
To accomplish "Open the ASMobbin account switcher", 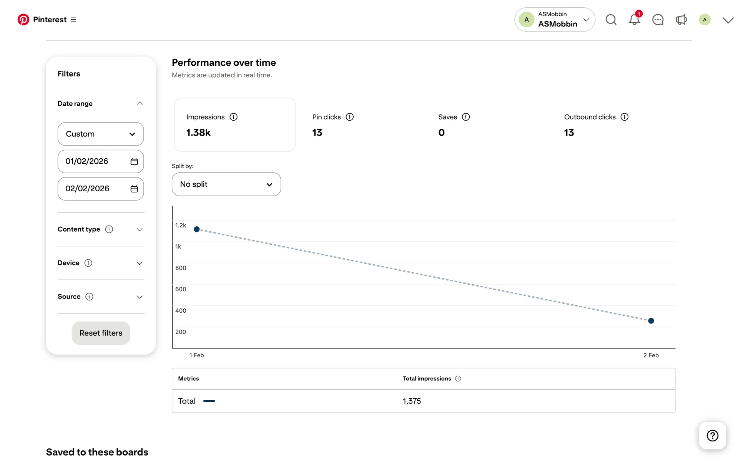I will (555, 20).
